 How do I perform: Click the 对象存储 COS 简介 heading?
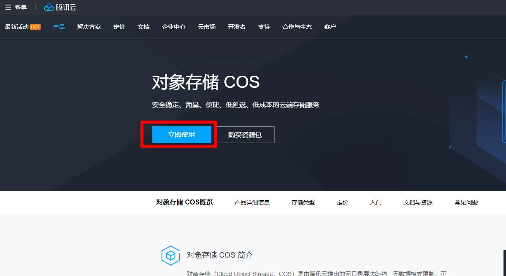220,255
